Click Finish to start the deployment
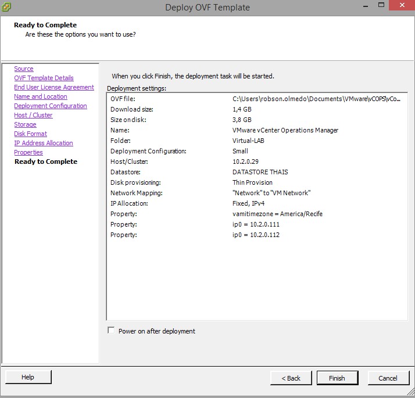This screenshot has height=398, width=415. (x=337, y=378)
